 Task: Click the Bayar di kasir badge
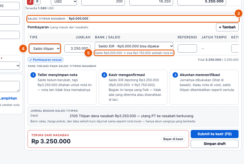(x=173, y=139)
